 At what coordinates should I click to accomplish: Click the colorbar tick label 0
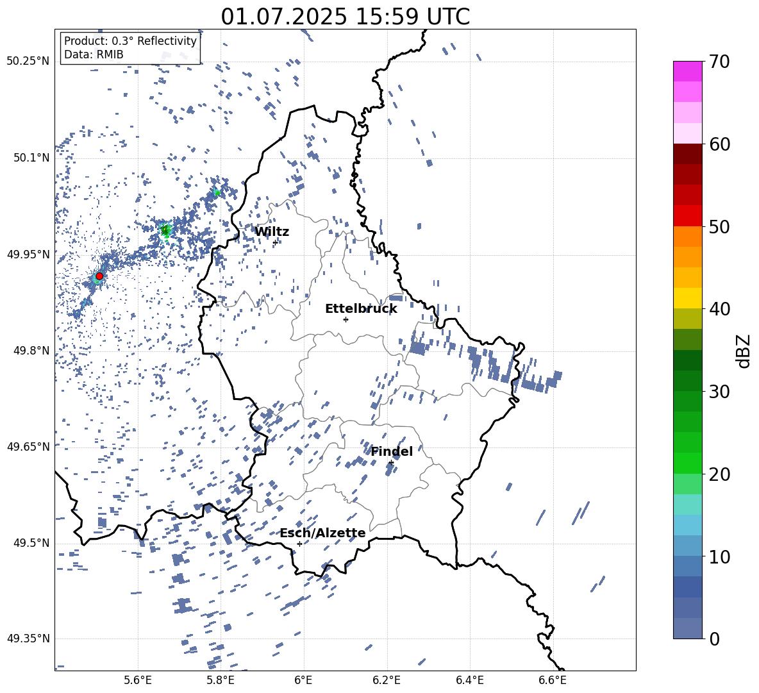pos(713,639)
